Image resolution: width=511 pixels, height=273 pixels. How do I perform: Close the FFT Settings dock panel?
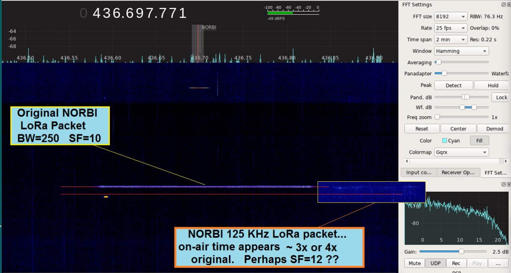click(x=509, y=5)
